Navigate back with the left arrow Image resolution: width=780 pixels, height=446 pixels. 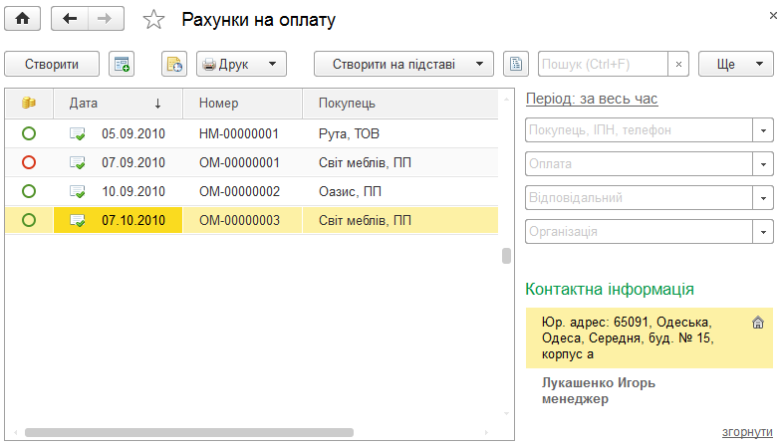tap(70, 19)
